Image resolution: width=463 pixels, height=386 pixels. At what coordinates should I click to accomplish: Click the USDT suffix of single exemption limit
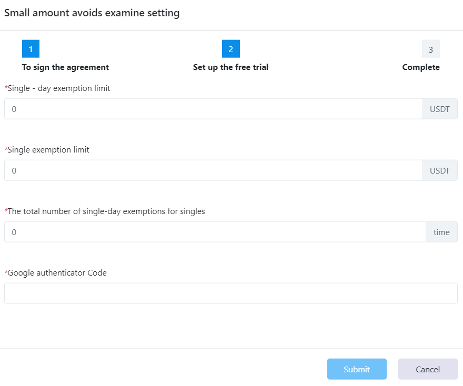click(x=440, y=170)
